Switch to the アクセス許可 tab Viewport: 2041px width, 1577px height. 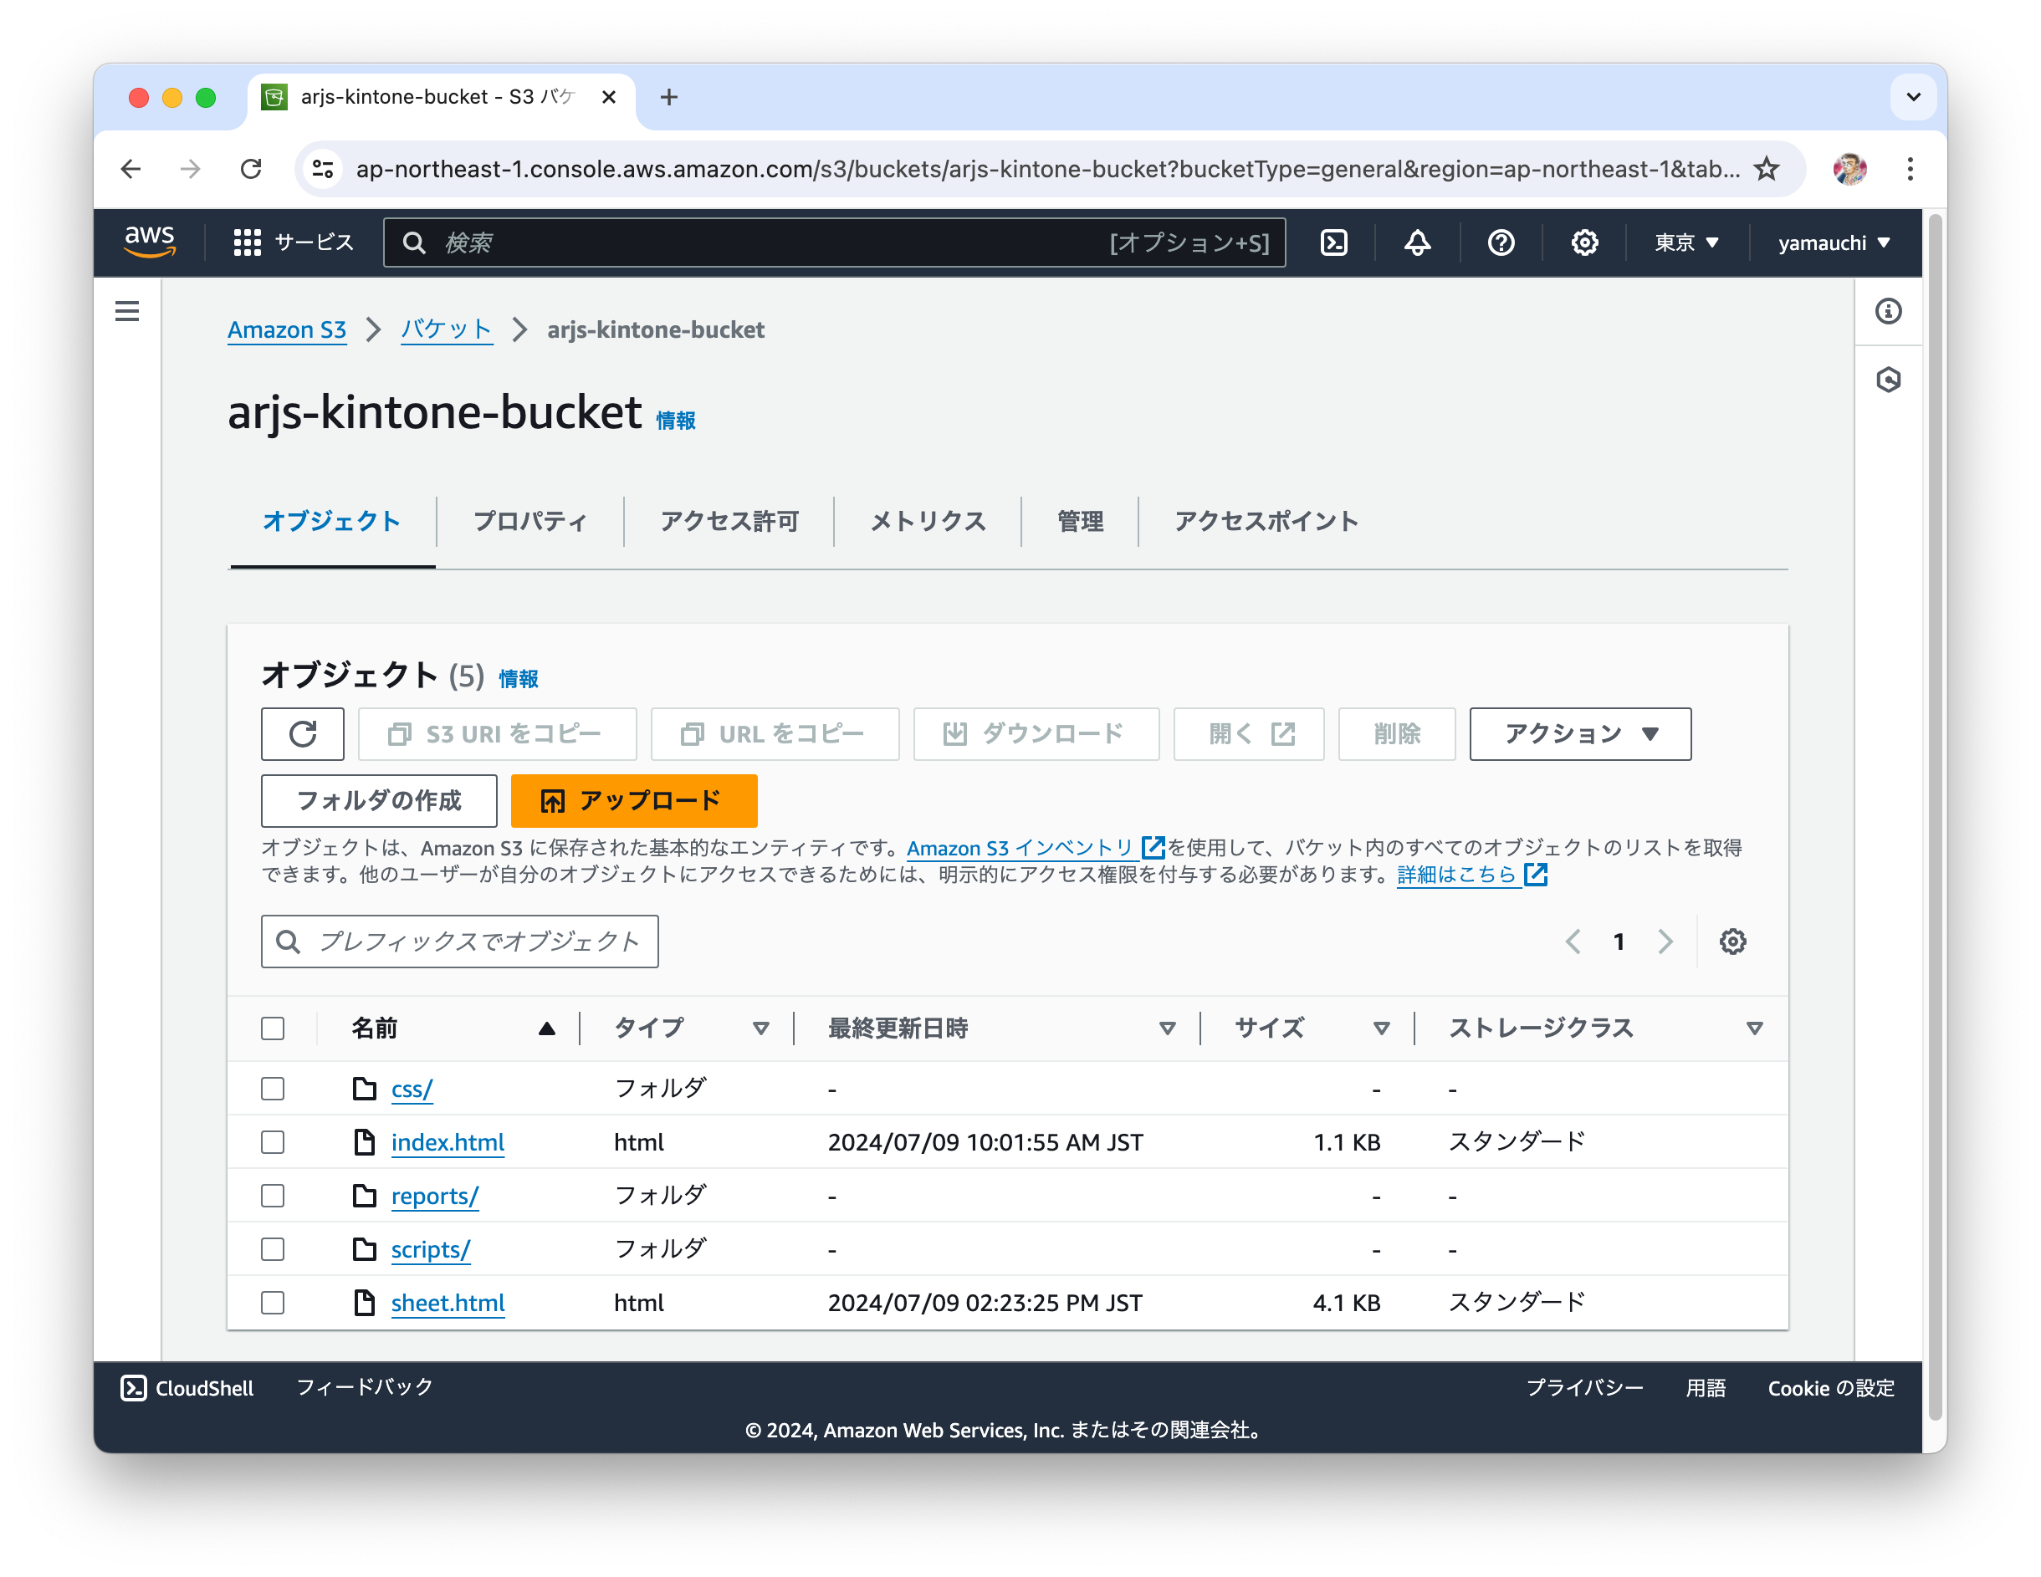[729, 521]
